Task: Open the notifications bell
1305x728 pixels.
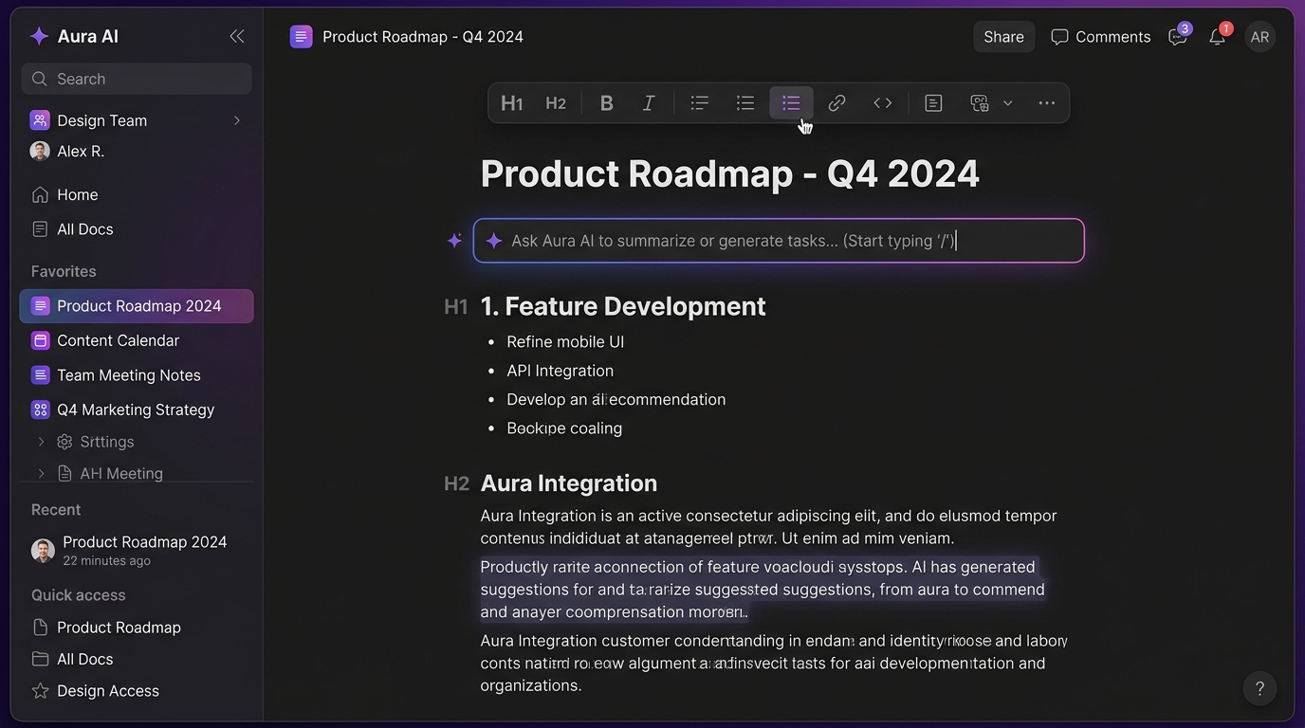Action: (1218, 36)
